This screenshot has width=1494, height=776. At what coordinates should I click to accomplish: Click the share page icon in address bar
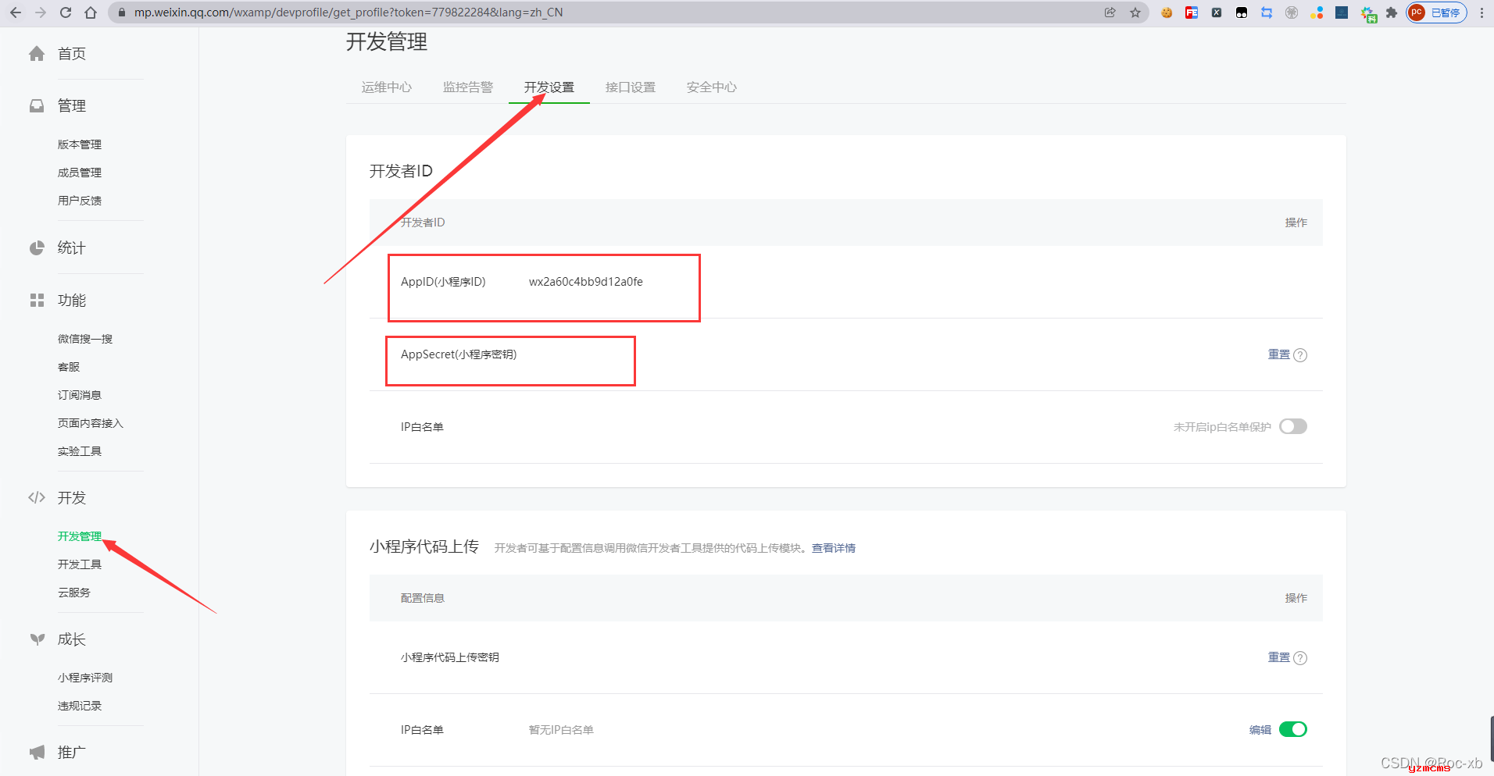[x=1110, y=12]
